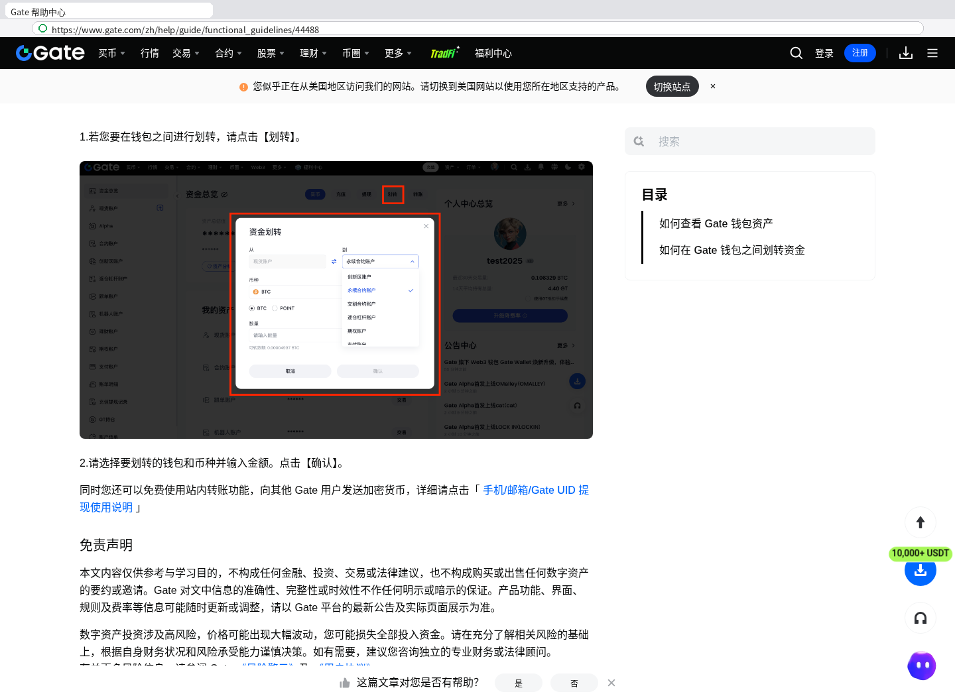Jump to 如何查看 Gate 钱包资产 section
Screen dimensions: 955x700
(716, 223)
